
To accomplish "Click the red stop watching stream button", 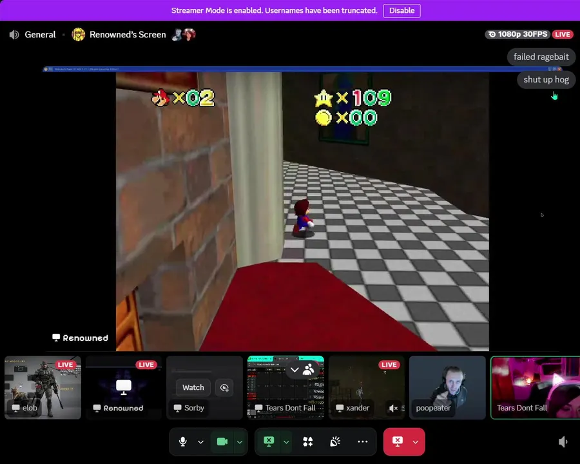I will tap(397, 441).
